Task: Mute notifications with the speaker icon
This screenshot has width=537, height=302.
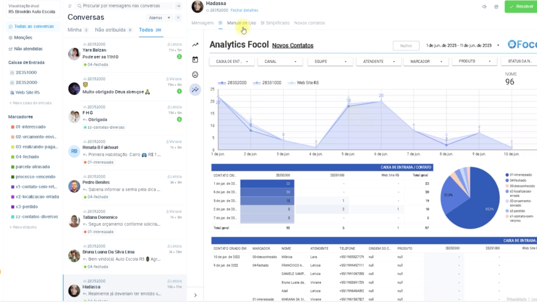Action: 485,7
